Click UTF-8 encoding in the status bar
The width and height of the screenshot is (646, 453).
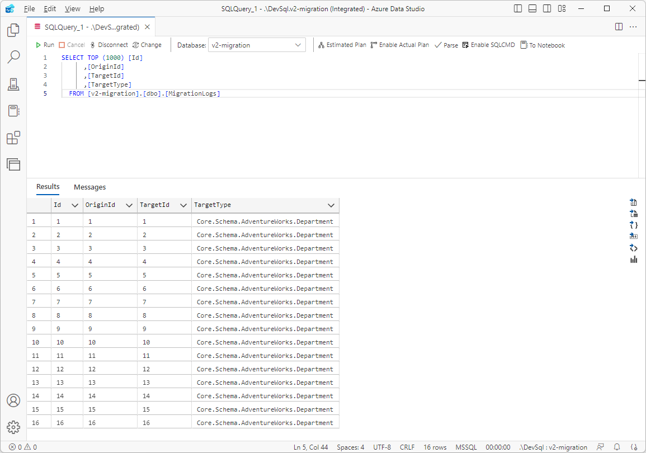pos(382,447)
